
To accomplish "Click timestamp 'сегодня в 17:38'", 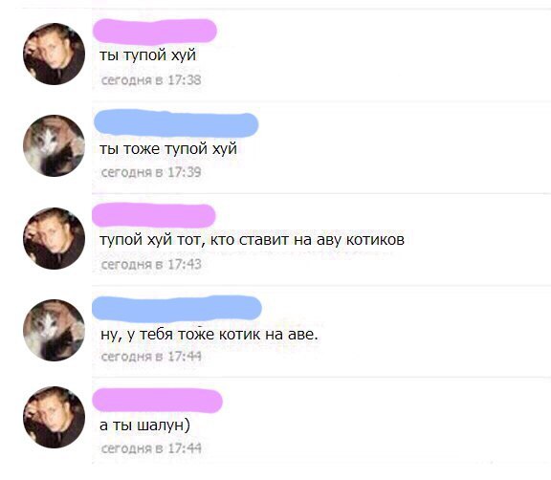I will pyautogui.click(x=151, y=80).
